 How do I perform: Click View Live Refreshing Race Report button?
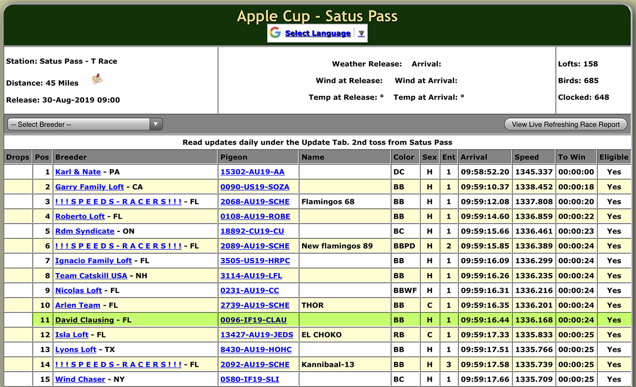tap(566, 124)
